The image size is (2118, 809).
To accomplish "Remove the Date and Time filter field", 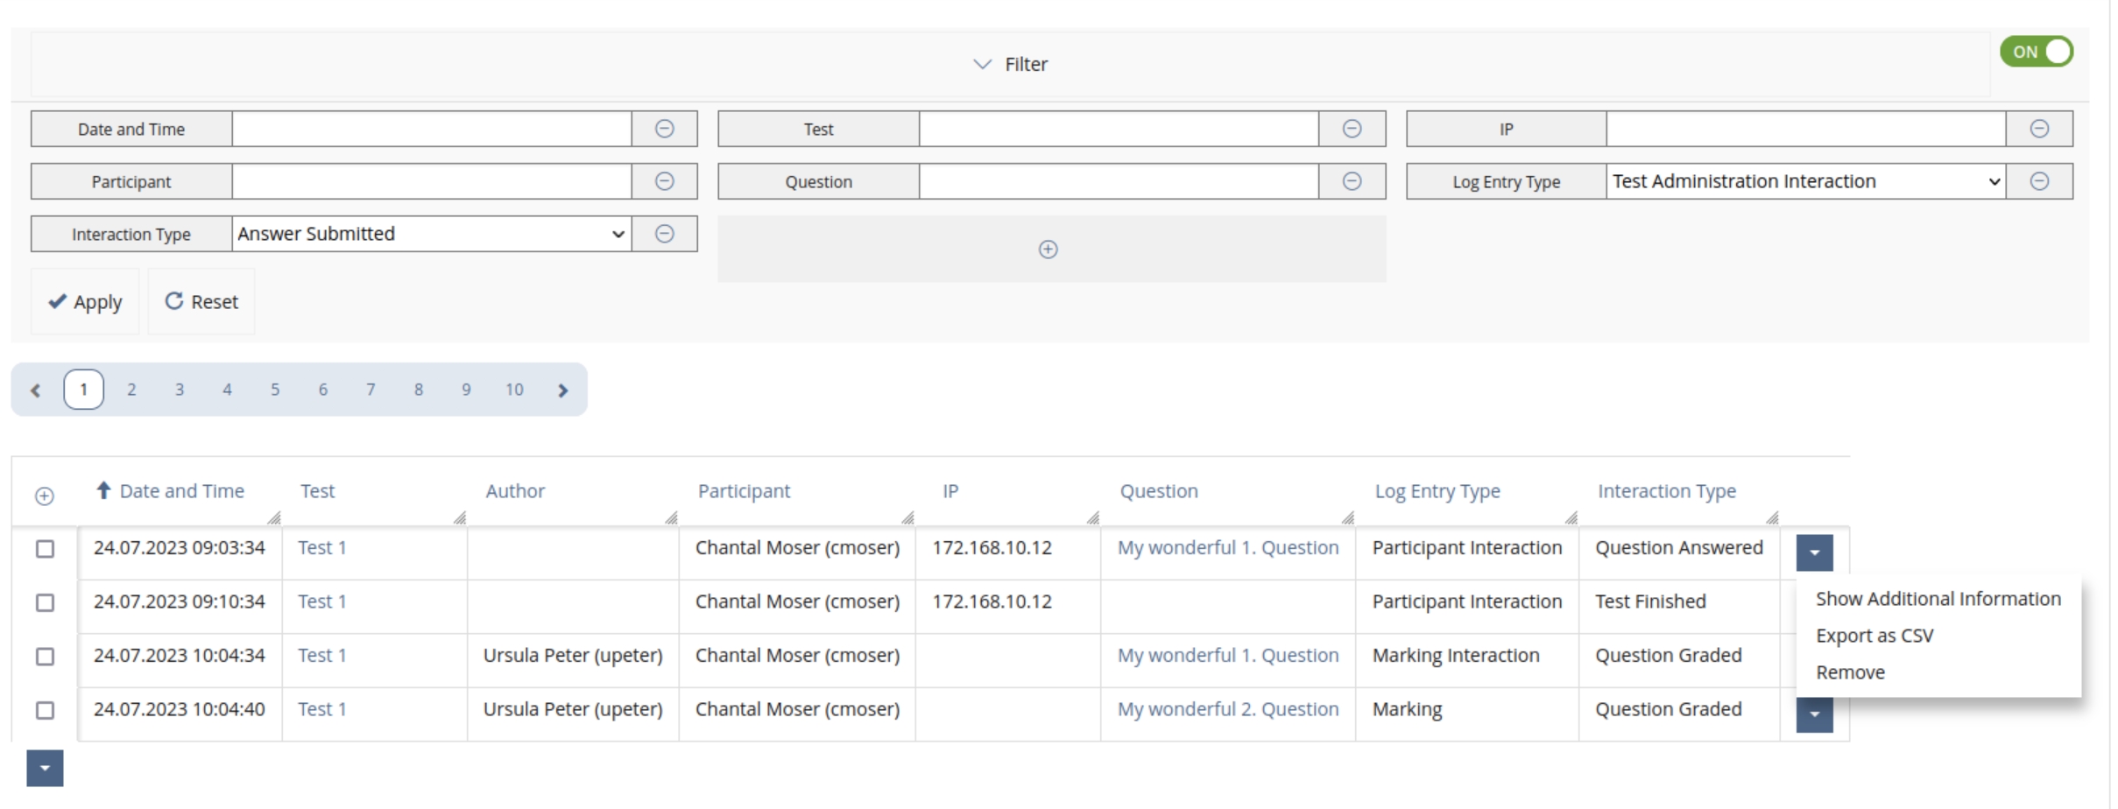I will coord(665,129).
